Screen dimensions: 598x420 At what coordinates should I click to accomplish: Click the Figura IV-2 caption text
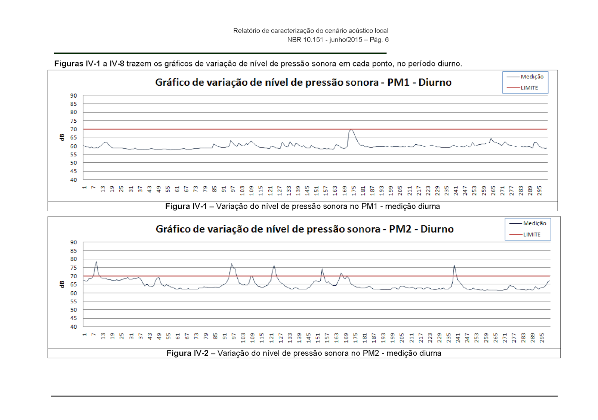[x=303, y=353]
